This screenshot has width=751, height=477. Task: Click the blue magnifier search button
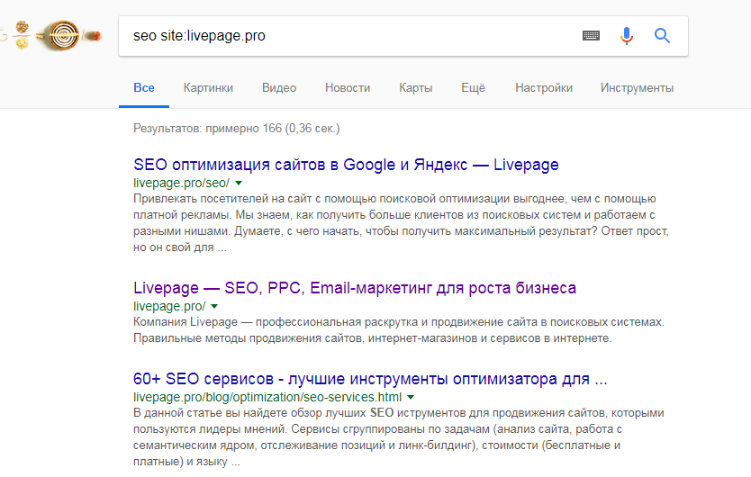663,36
